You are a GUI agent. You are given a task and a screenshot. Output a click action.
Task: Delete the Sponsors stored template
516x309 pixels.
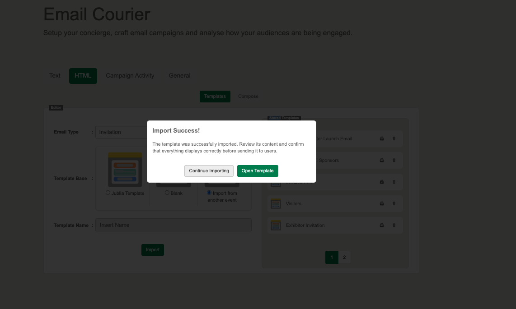tap(394, 160)
